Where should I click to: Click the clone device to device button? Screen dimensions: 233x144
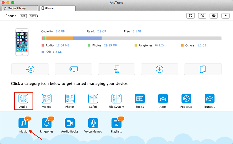203,69
